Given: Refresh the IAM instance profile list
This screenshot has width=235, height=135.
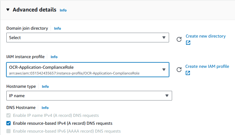Looking at the screenshot, I should 179,70.
